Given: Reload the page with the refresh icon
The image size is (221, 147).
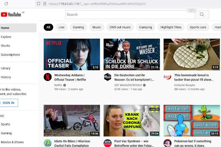Looking at the screenshot, I should pos(6,4).
